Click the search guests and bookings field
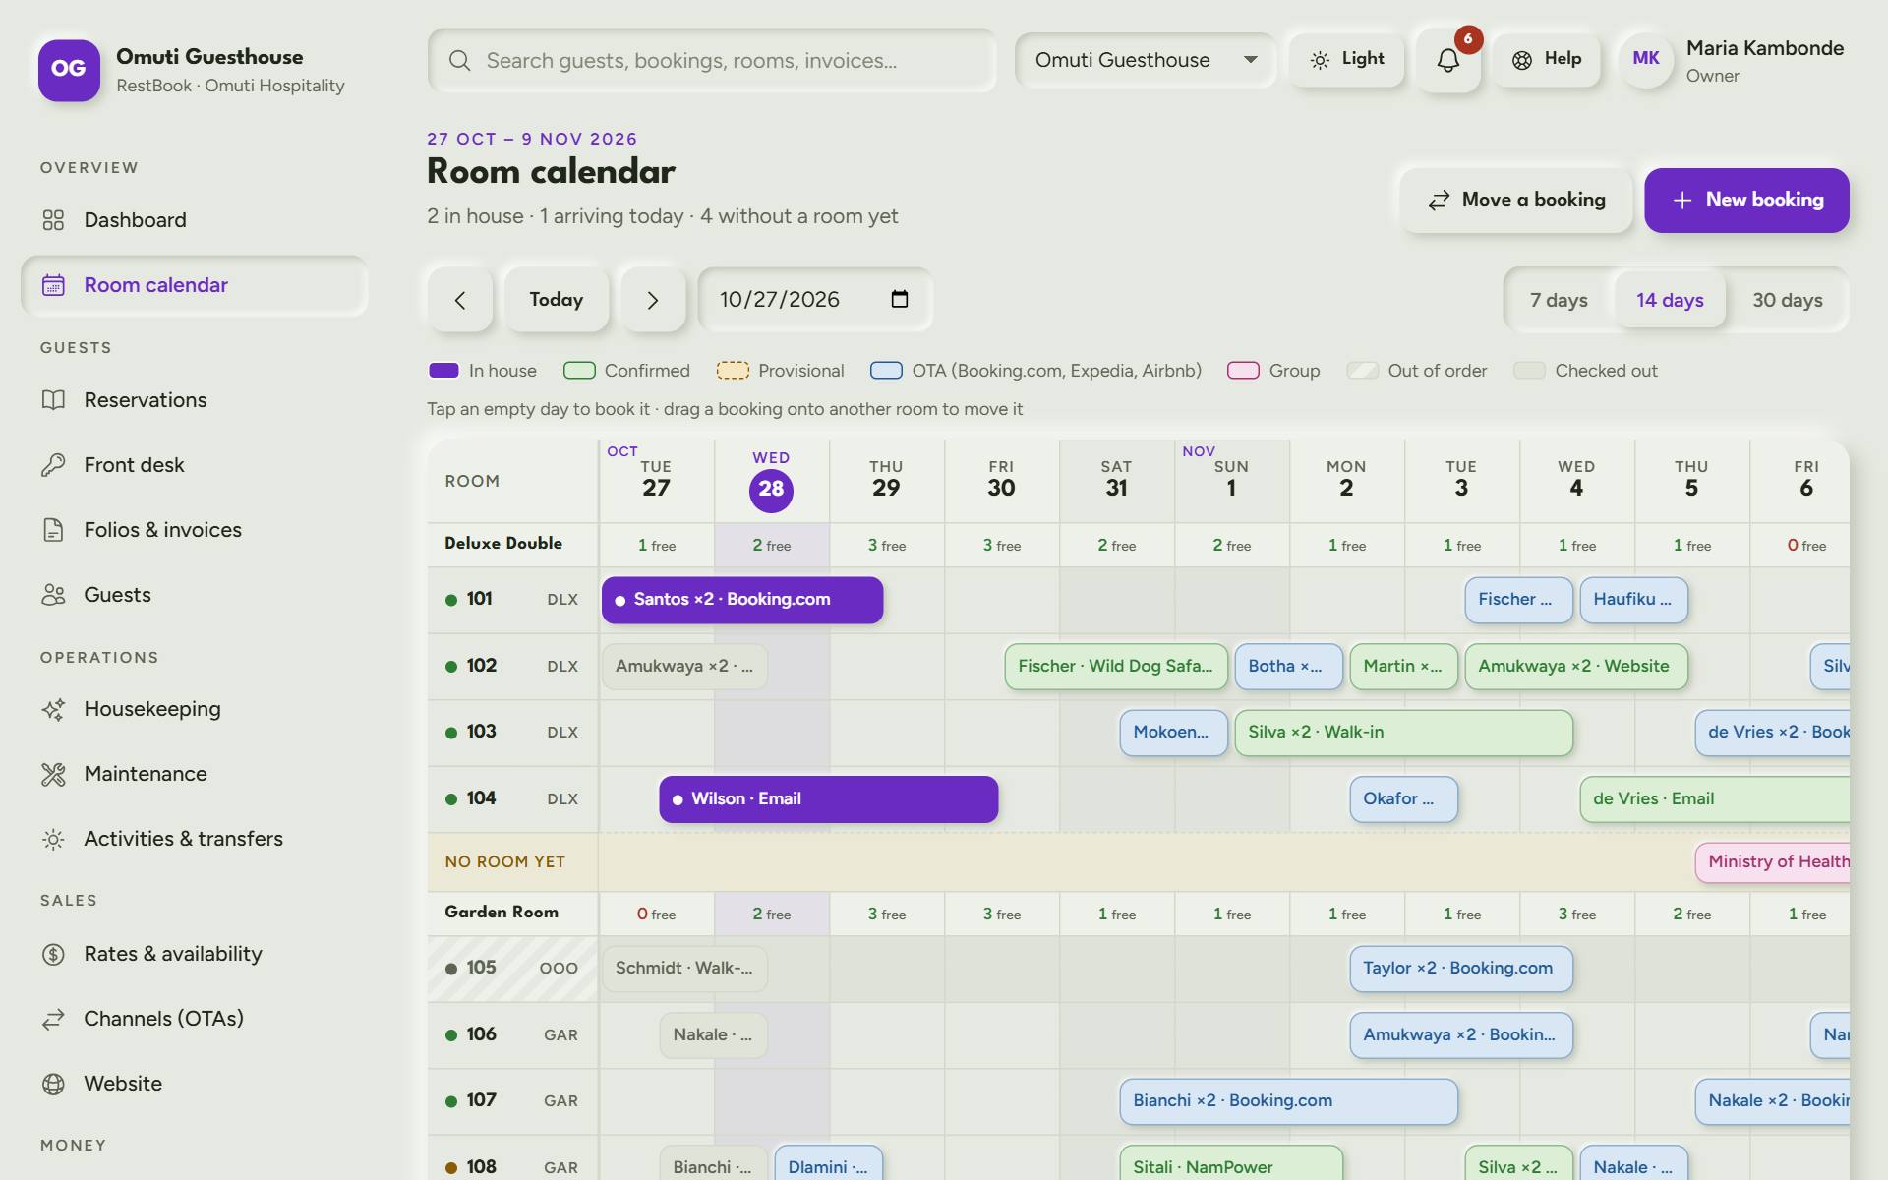 click(x=712, y=61)
